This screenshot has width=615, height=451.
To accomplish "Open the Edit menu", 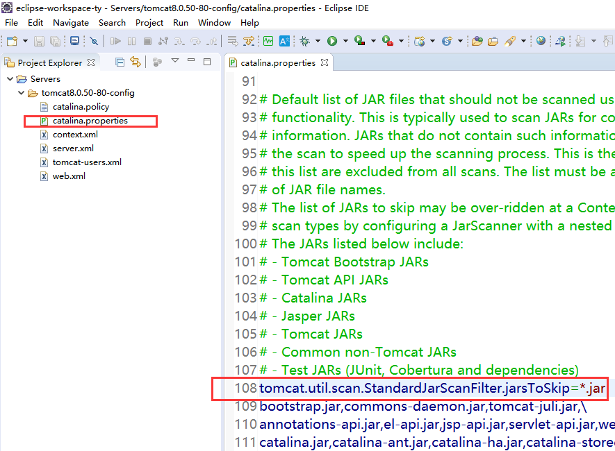I will 35,23.
